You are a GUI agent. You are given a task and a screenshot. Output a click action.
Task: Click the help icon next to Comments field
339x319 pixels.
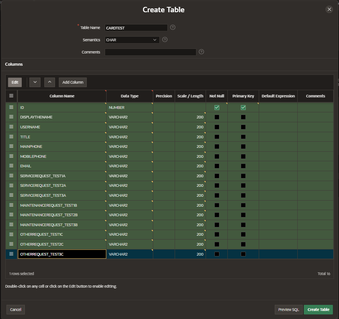point(201,52)
